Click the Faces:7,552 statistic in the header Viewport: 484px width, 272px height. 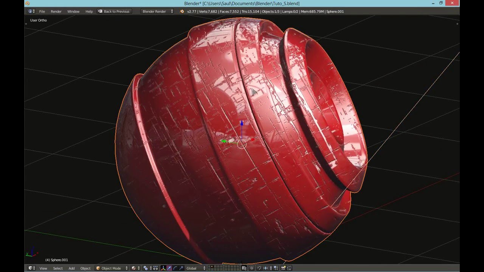point(230,11)
